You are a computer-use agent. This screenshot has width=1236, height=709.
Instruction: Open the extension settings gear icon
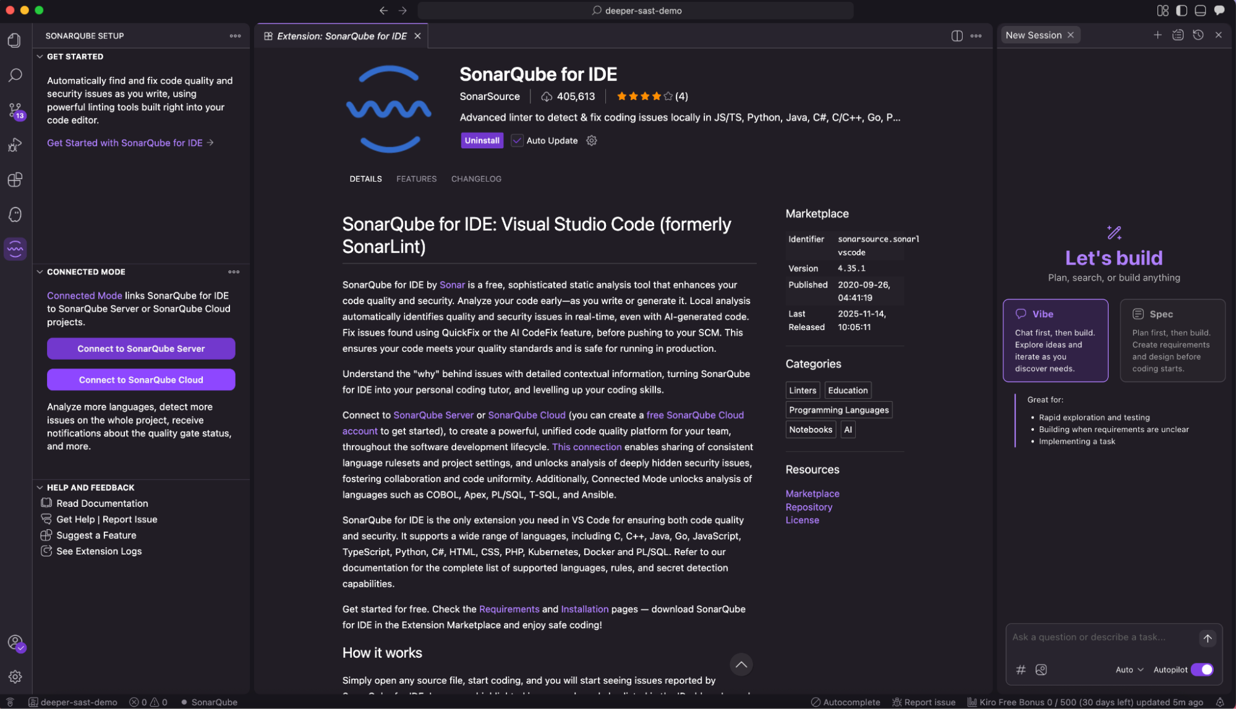(592, 141)
